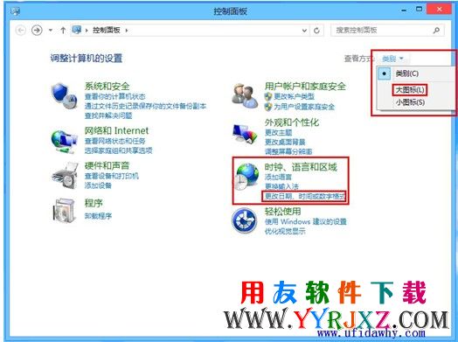
Task: Open 查看方式 类别 dropdown
Action: (x=392, y=59)
